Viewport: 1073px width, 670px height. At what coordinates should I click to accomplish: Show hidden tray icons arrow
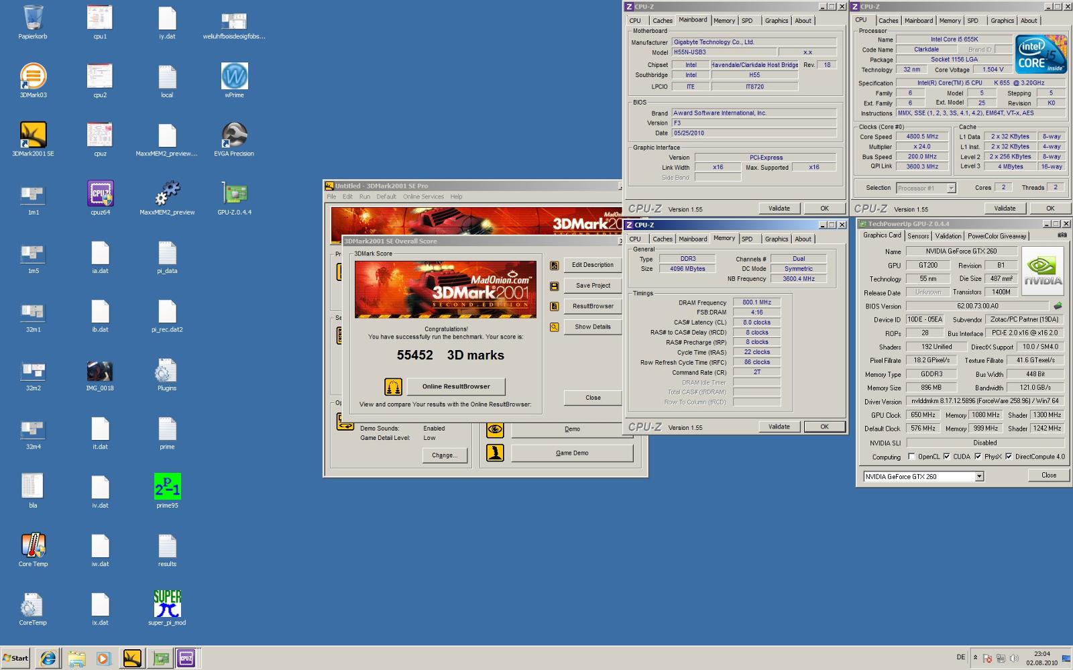pyautogui.click(x=975, y=658)
